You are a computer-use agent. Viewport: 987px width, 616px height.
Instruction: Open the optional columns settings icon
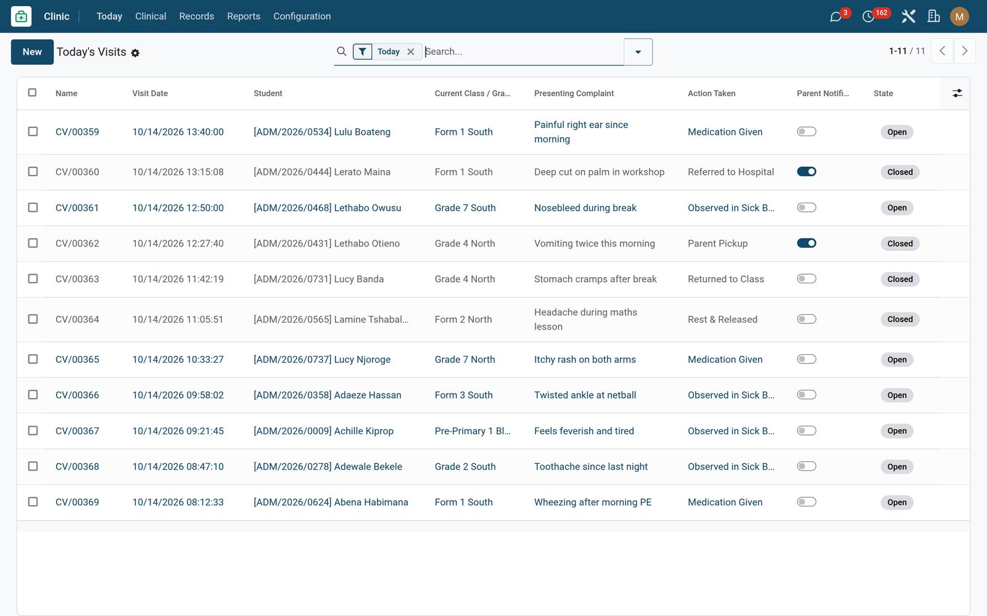[957, 94]
